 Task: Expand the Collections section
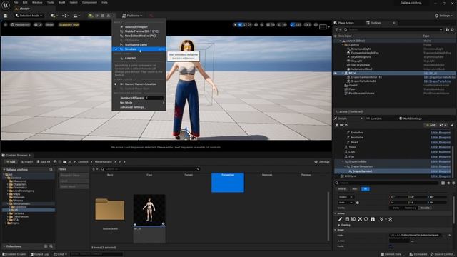(4, 246)
